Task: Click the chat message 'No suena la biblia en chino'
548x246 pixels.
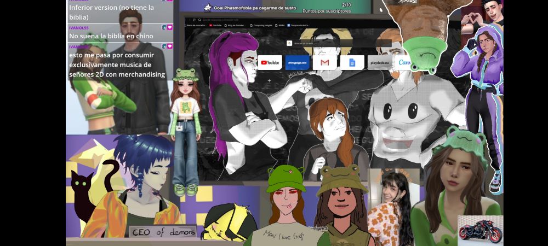Action: pyautogui.click(x=111, y=36)
